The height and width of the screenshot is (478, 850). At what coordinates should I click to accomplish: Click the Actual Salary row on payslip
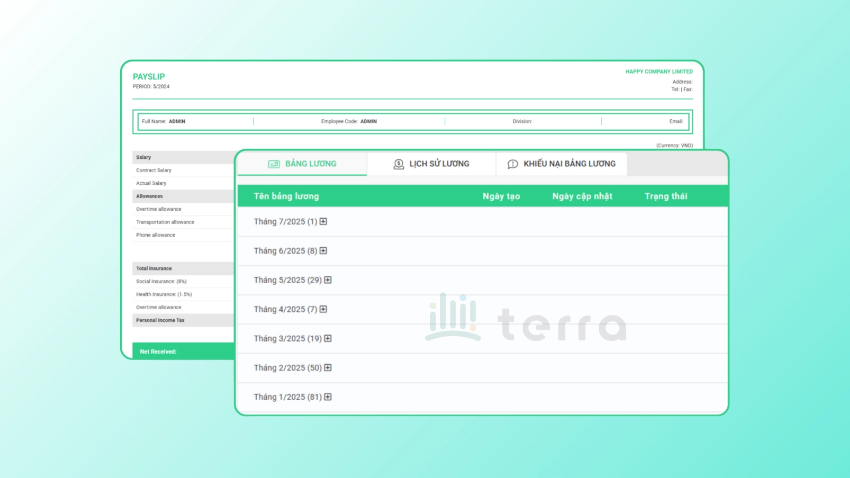click(183, 183)
